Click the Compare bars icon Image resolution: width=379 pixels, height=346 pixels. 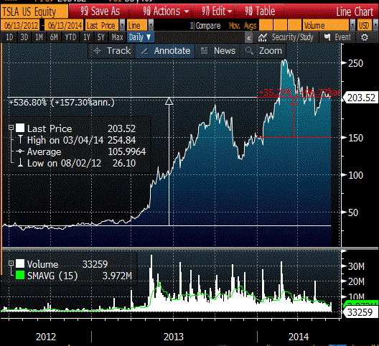tap(192, 25)
